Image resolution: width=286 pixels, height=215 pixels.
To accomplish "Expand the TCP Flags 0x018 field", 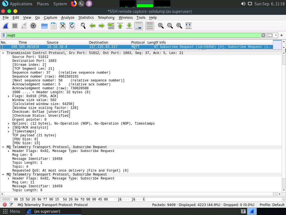I will tap(8, 96).
